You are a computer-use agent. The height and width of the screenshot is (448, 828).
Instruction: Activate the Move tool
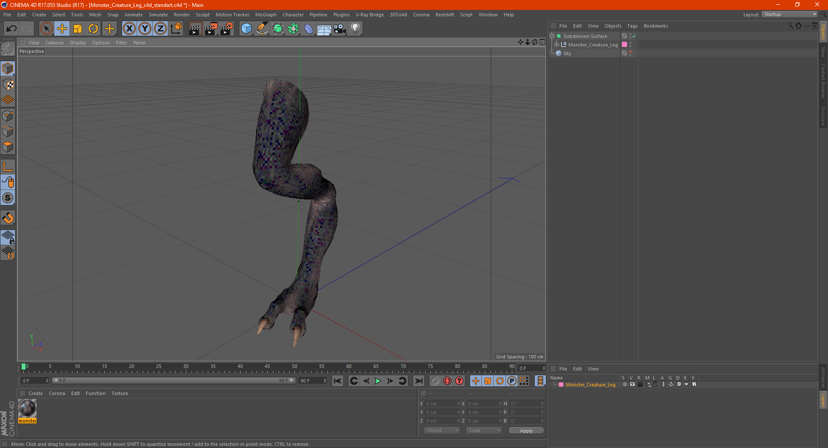[x=62, y=29]
